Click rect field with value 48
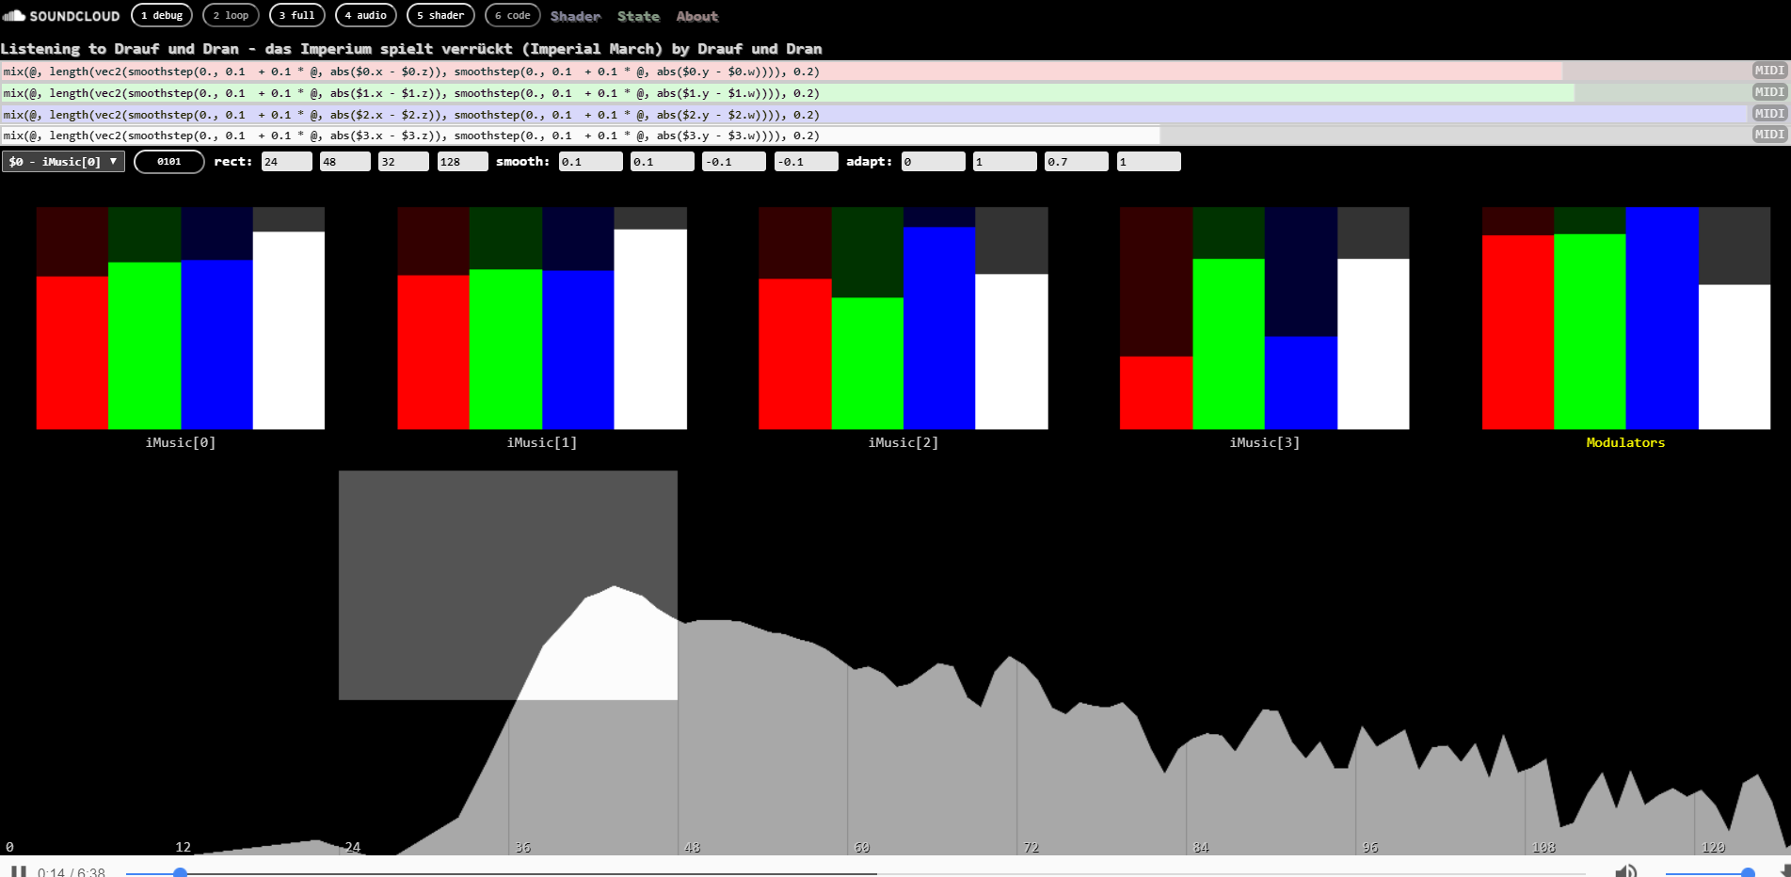The height and width of the screenshot is (877, 1791). 344,162
